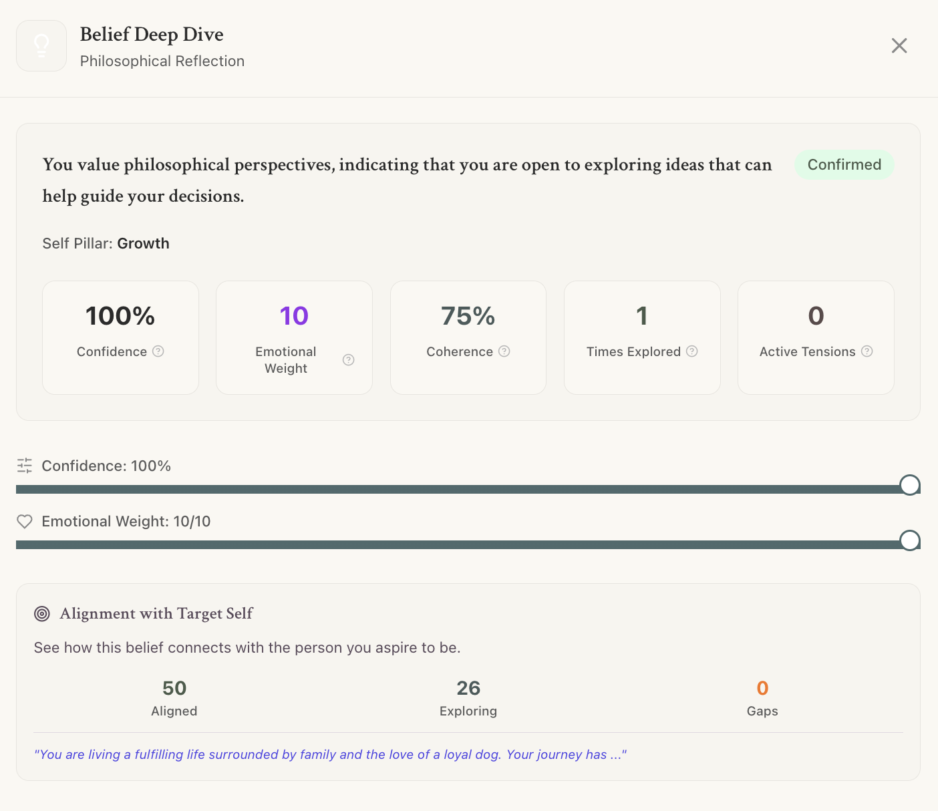Click the Emotional Weight help icon

pyautogui.click(x=349, y=360)
